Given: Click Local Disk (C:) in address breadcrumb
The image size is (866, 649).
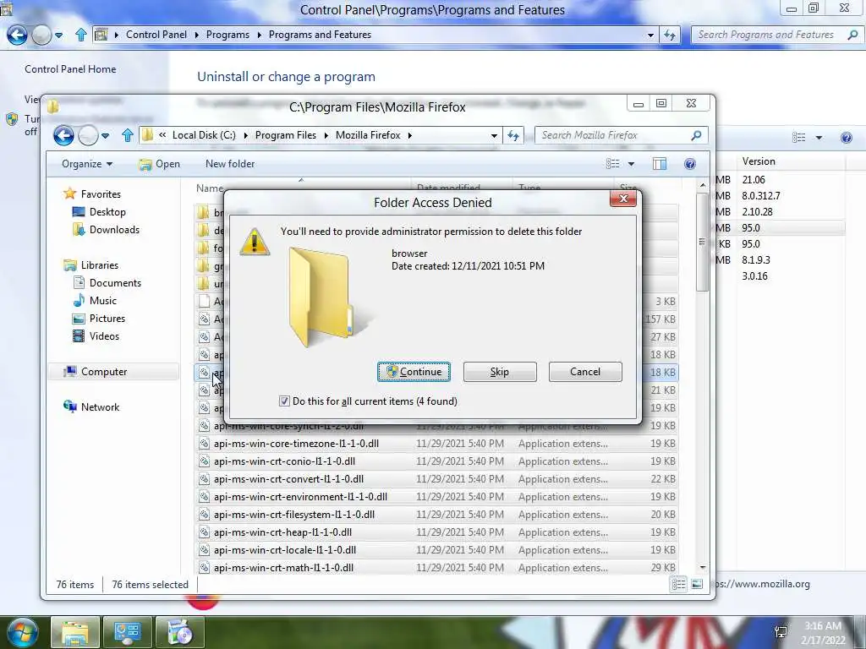Looking at the screenshot, I should 204,135.
